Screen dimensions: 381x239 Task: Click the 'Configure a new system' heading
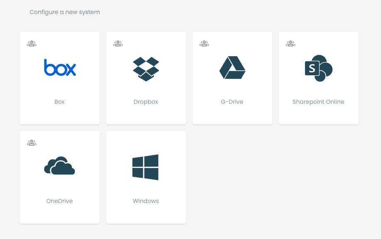(65, 12)
